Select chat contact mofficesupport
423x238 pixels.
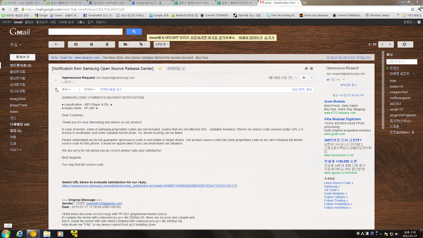click(400, 98)
